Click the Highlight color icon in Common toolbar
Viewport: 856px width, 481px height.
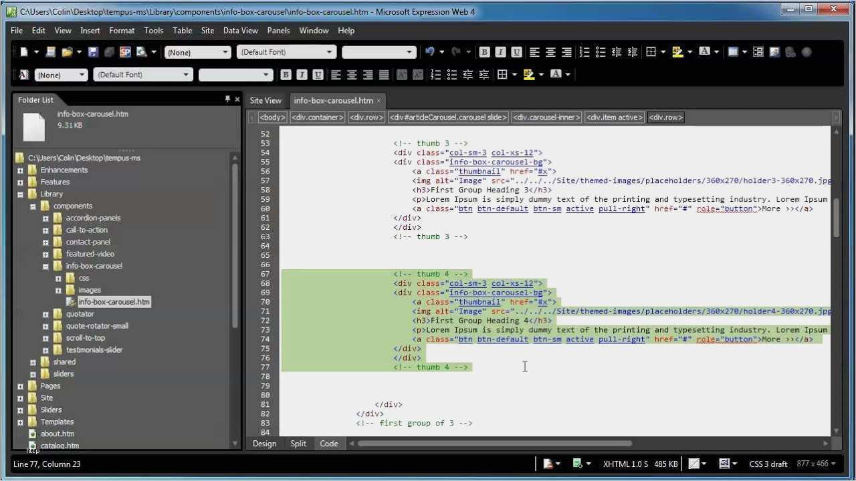pos(677,52)
